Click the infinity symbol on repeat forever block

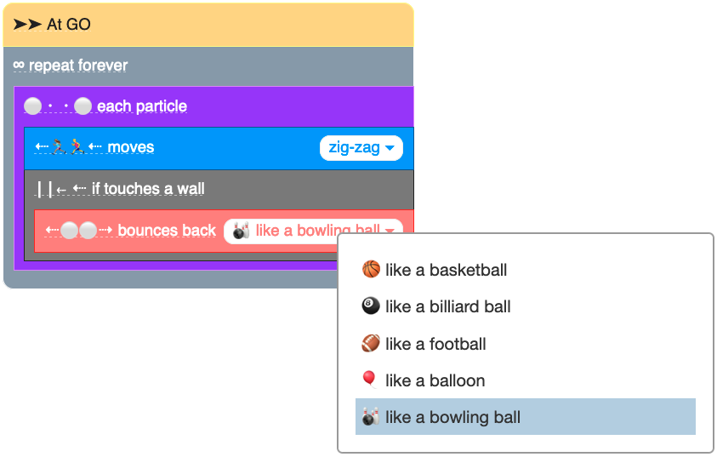19,66
